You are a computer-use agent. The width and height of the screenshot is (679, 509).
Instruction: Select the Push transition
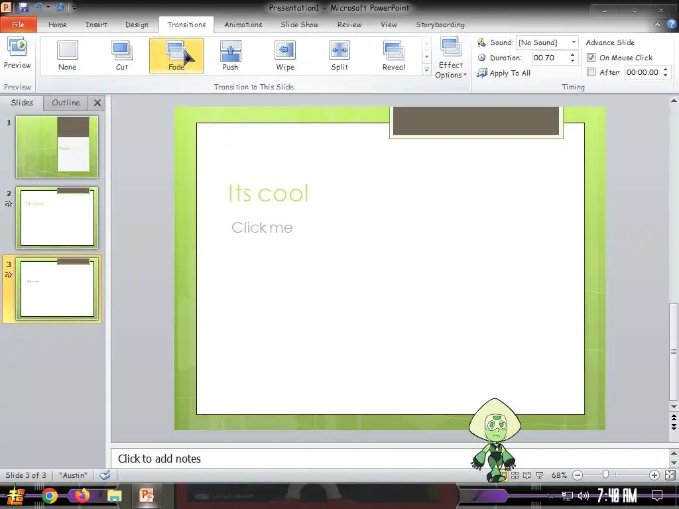[x=230, y=56]
